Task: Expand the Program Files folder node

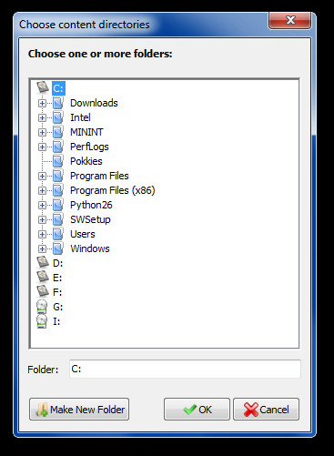Action: point(42,176)
